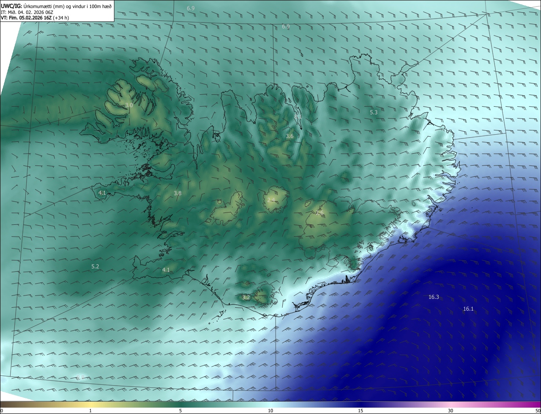This screenshot has width=541, height=414.
Task: Click the 5.2 value over the sea
Action: coord(95,266)
